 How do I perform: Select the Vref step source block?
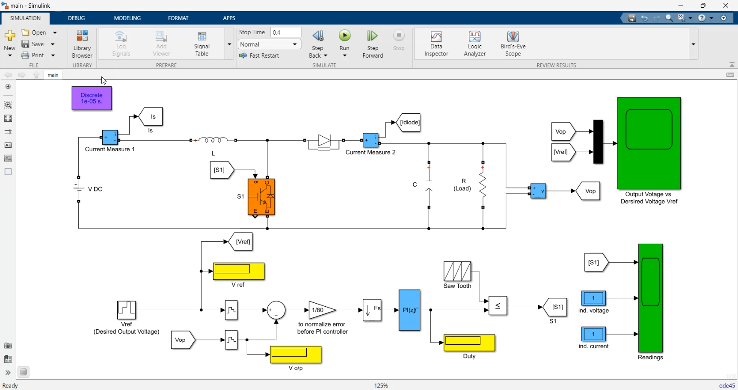[127, 310]
